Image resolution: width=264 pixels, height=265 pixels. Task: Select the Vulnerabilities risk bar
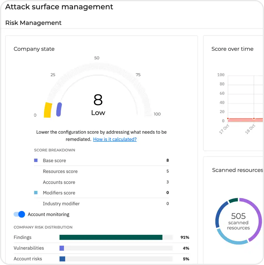62,248
